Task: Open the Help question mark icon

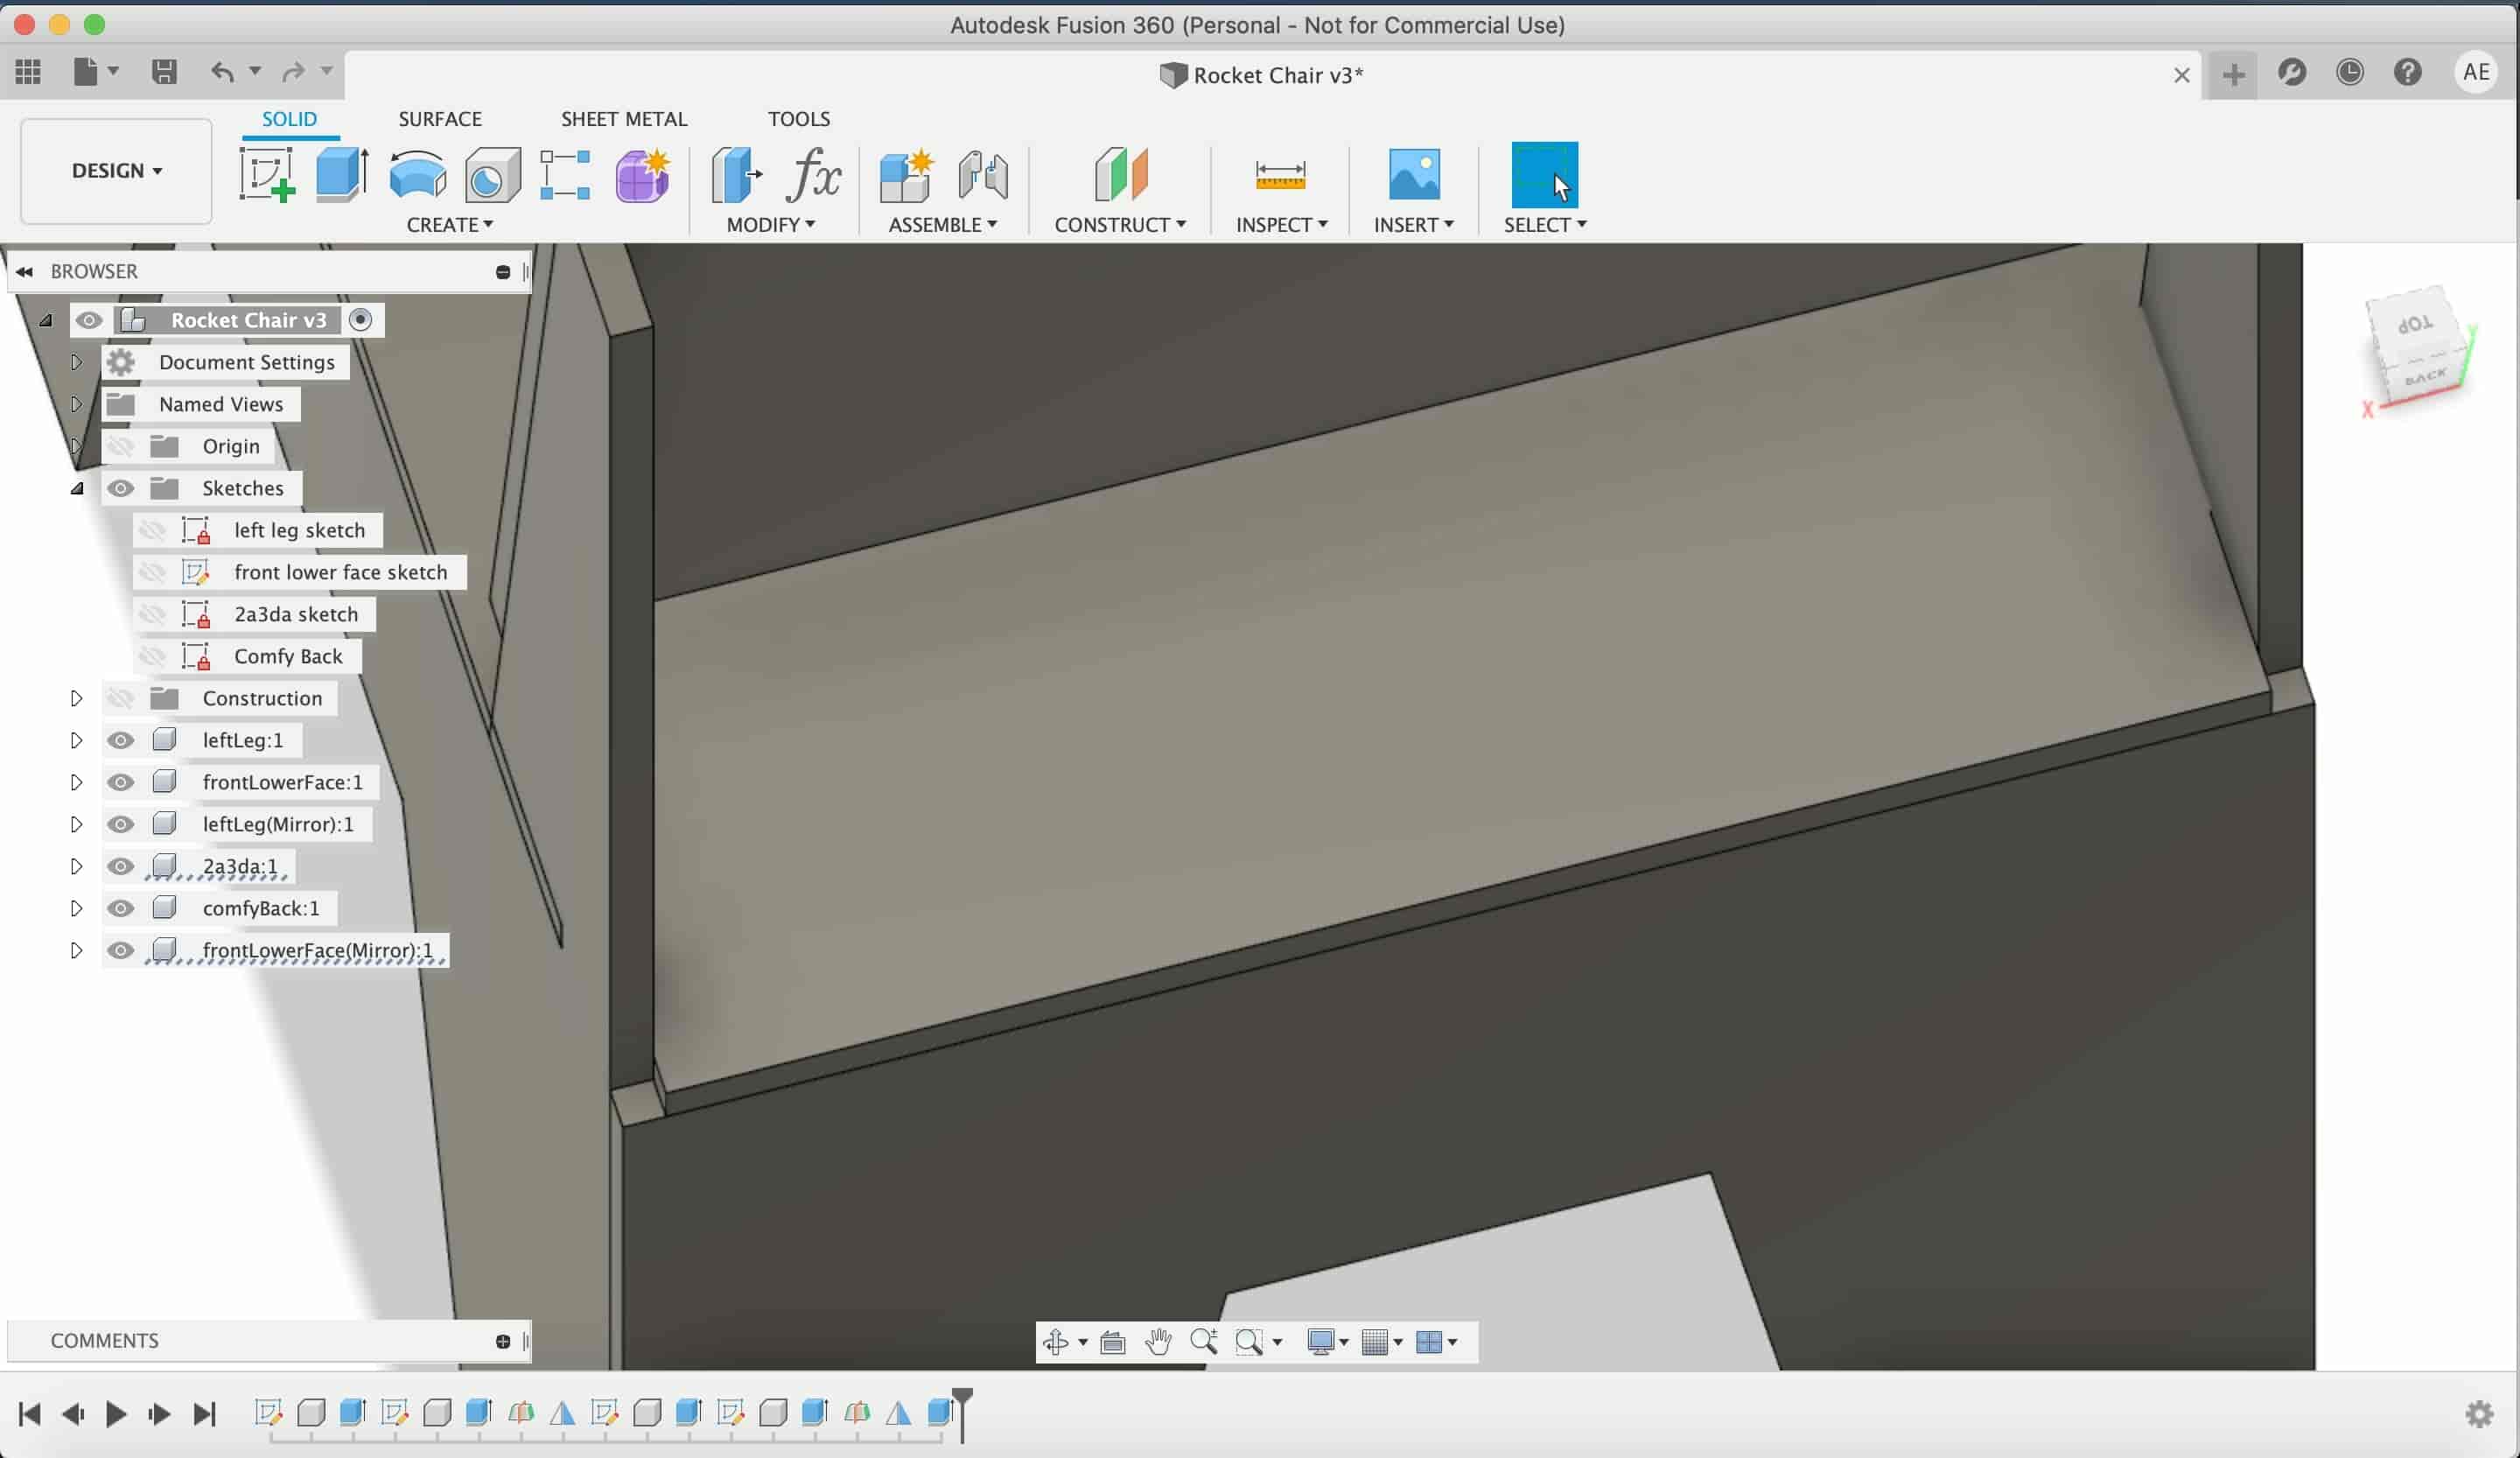Action: click(2408, 72)
